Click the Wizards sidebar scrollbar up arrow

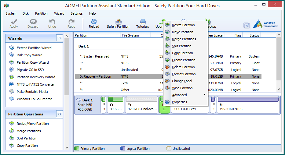67,36
